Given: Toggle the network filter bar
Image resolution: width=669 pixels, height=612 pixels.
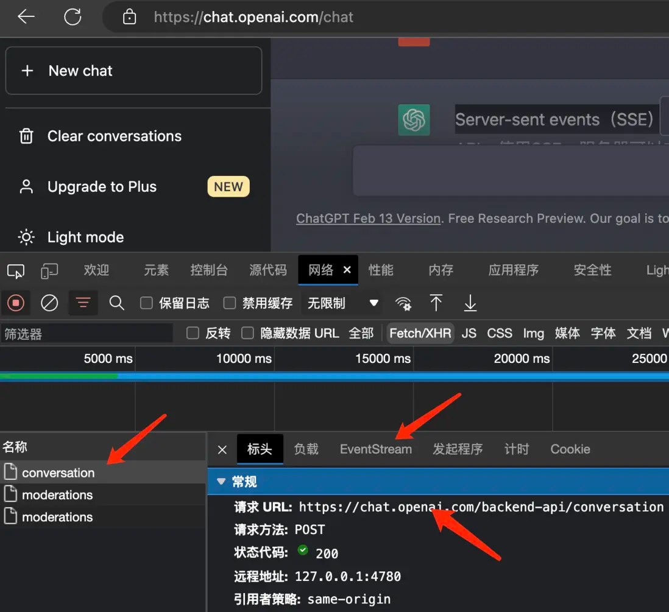Looking at the screenshot, I should (83, 303).
